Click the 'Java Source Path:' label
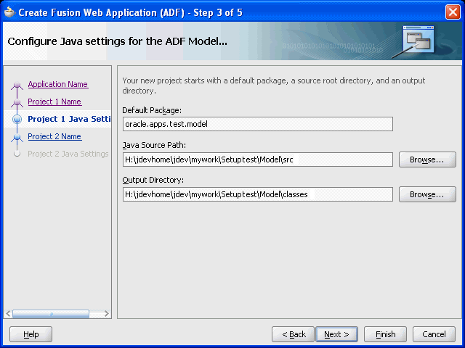Screen dimensions: 465x348 pyautogui.click(x=154, y=145)
